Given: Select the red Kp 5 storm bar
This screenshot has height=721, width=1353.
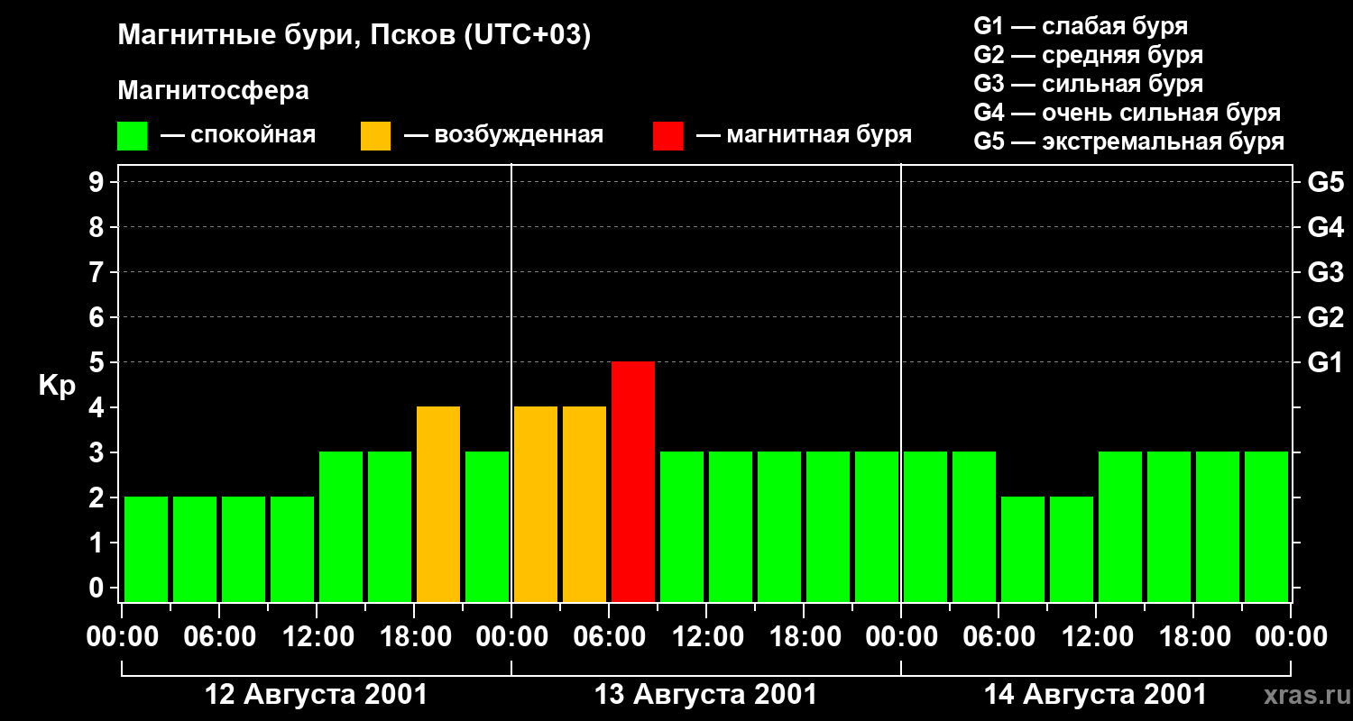Looking at the screenshot, I should (x=632, y=481).
